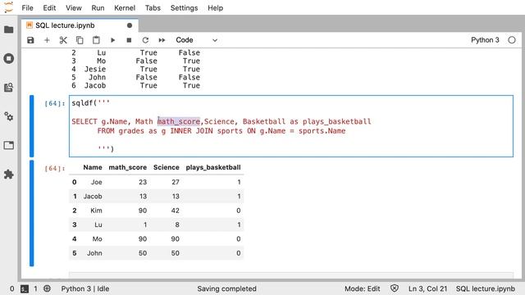Click the Lu row in the output table
This screenshot has height=295, width=525.
(157, 225)
